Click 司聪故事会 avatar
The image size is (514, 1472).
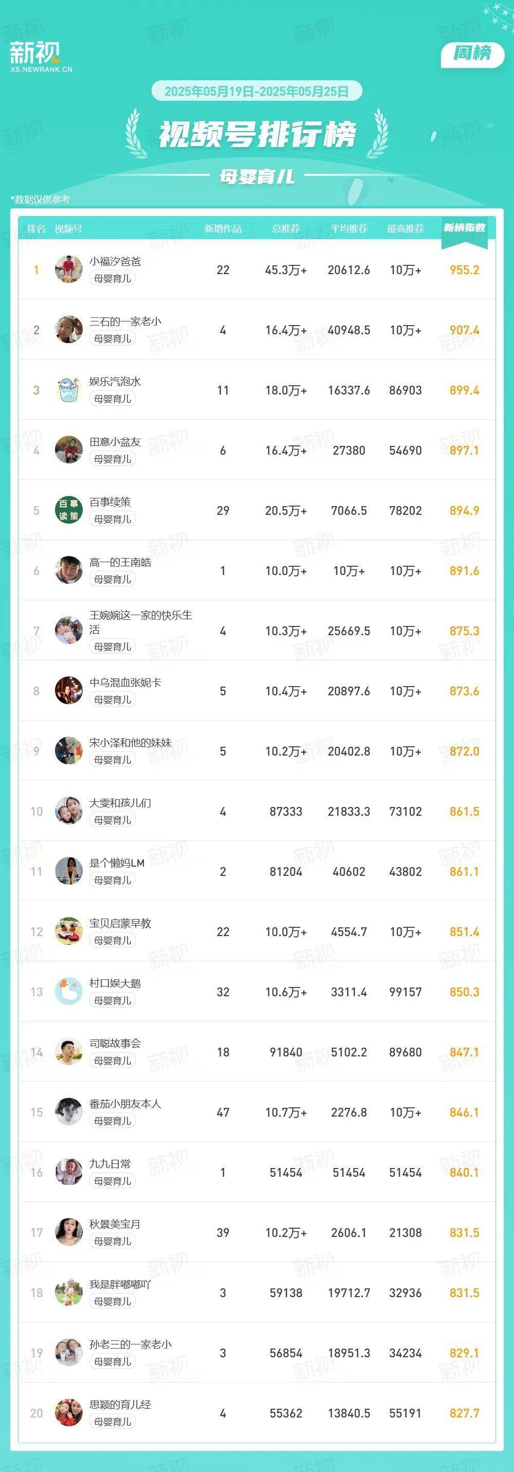pos(68,1052)
